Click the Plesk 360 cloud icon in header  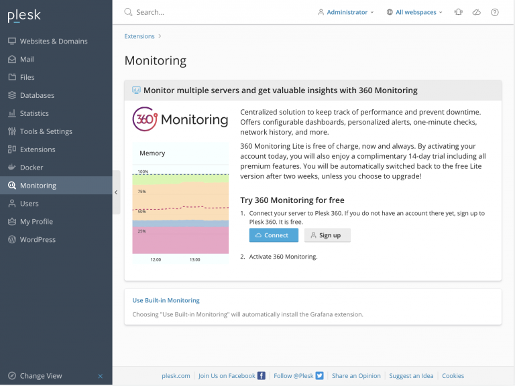[477, 12]
